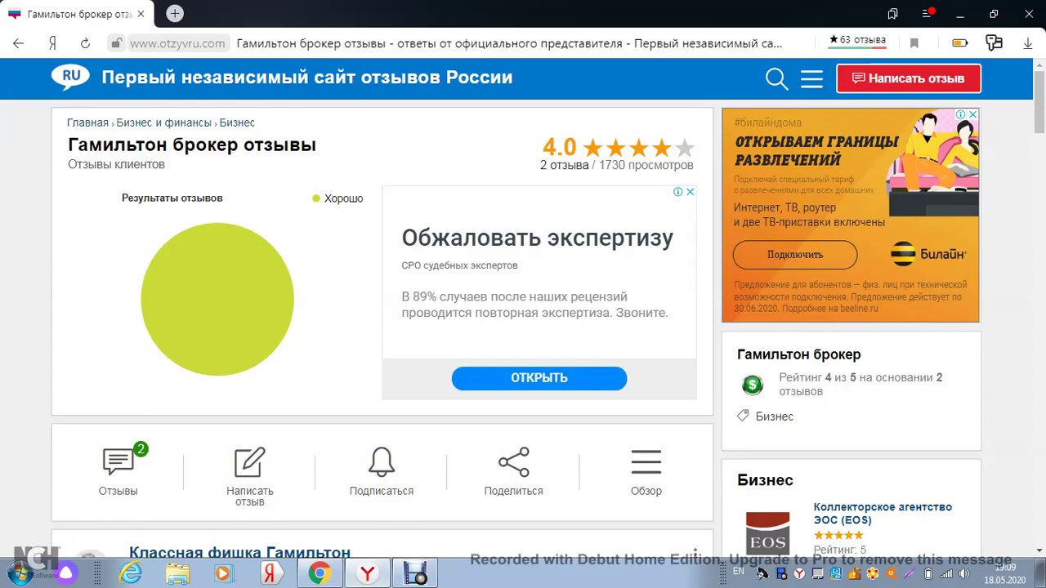Screen dimensions: 1046x588
Task: Click the green dollar icon near Гамильтон брокер
Action: (752, 384)
